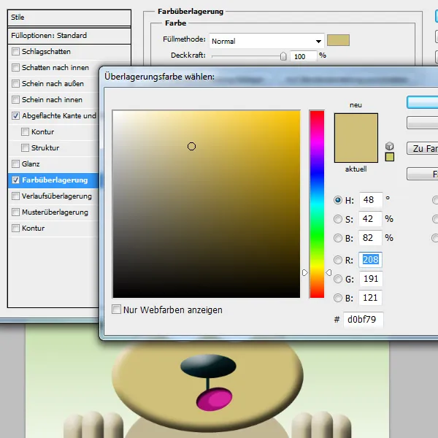The height and width of the screenshot is (438, 438).
Task: Click the overlay color swatch beside Füllmethode
Action: [338, 40]
